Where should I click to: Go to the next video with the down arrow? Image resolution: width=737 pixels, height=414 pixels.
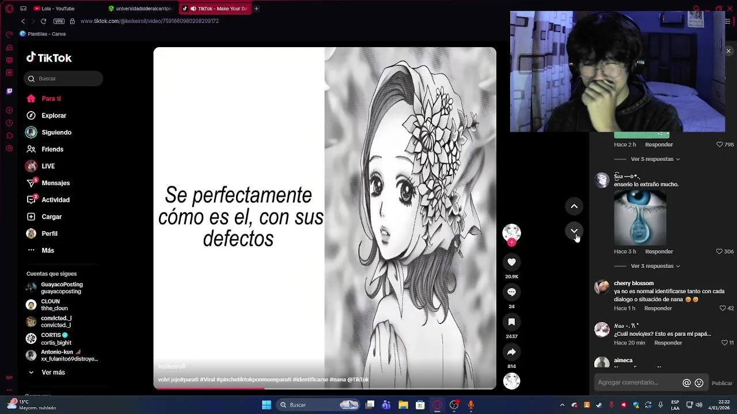[574, 231]
